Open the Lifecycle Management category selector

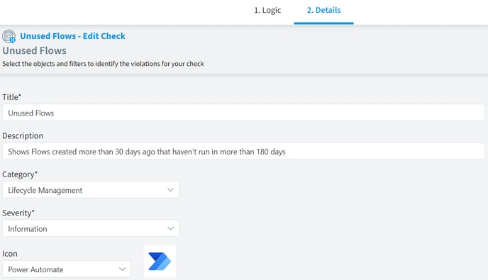[91, 189]
